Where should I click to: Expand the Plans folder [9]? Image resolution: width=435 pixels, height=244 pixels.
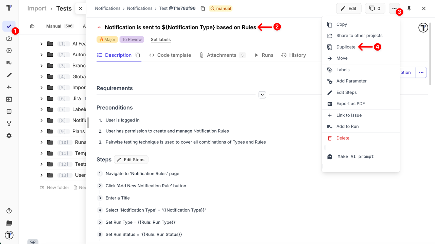point(41,131)
